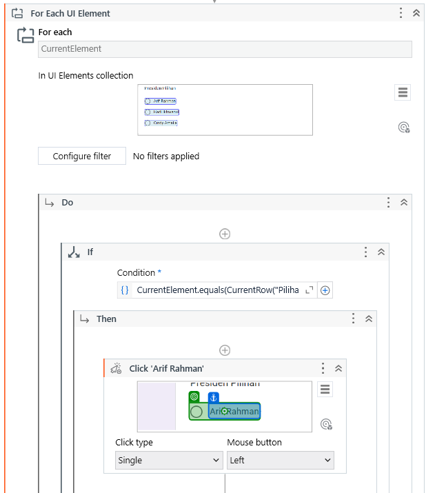Click the Configure filter button
Image resolution: width=435 pixels, height=493 pixels.
click(82, 157)
